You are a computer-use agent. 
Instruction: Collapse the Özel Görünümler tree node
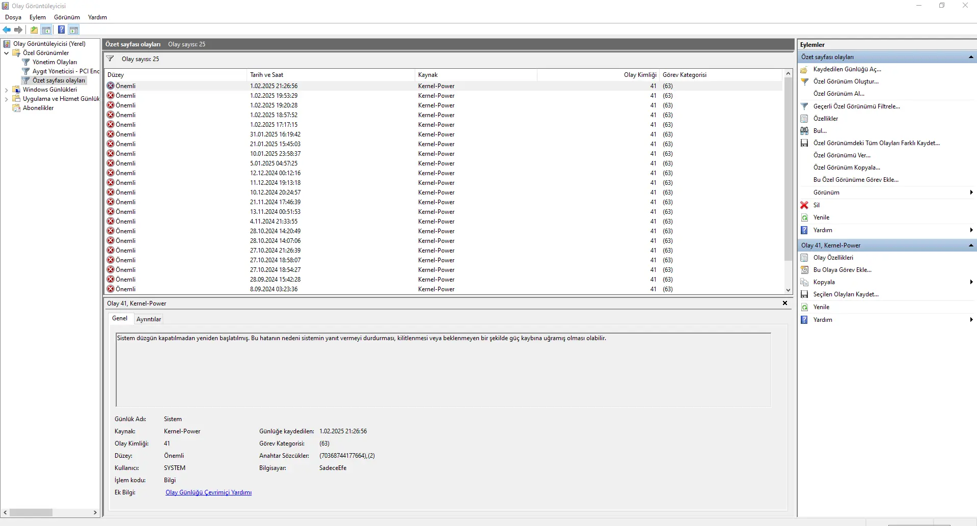6,53
